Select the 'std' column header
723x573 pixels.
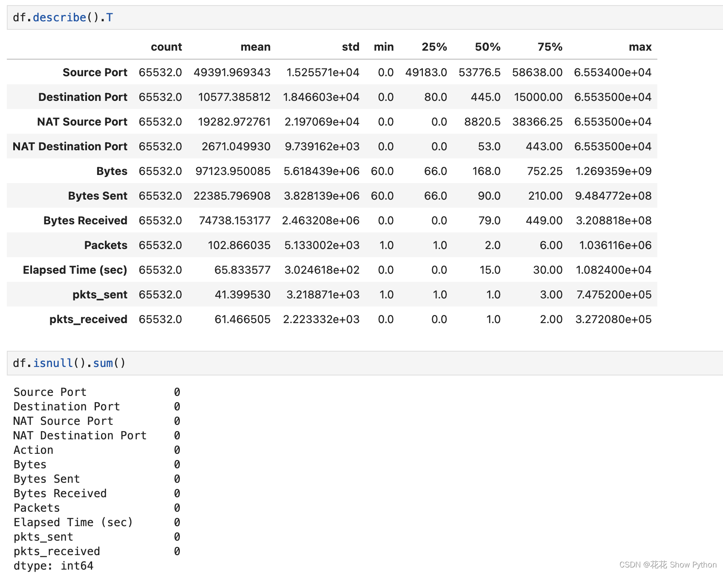coord(350,47)
